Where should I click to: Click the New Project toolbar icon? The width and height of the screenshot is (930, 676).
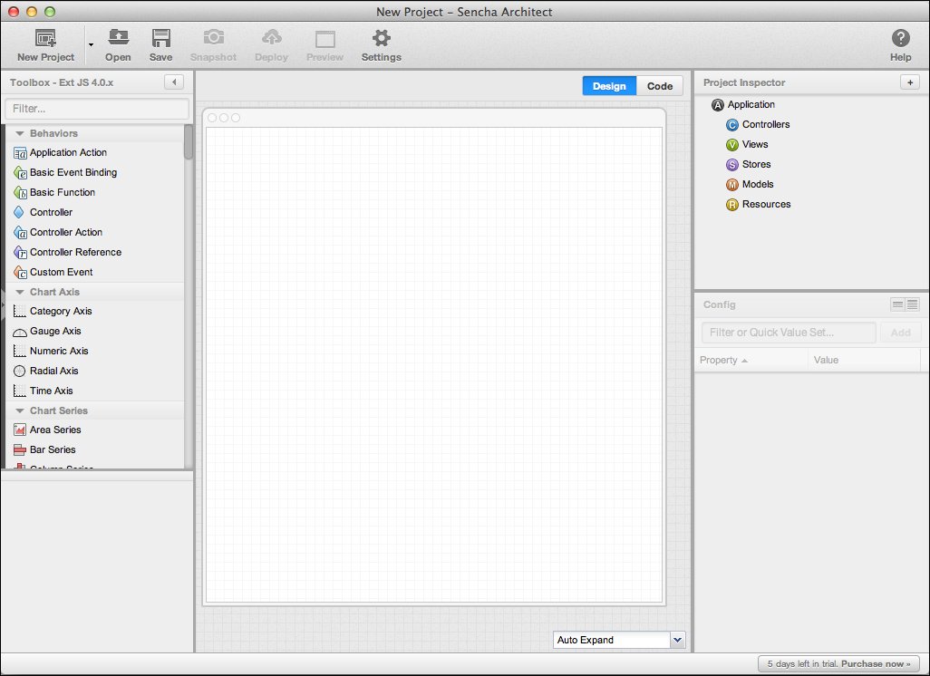(x=45, y=39)
